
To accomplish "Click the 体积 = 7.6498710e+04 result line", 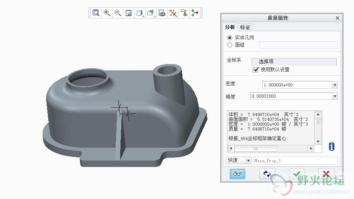I will point(263,115).
